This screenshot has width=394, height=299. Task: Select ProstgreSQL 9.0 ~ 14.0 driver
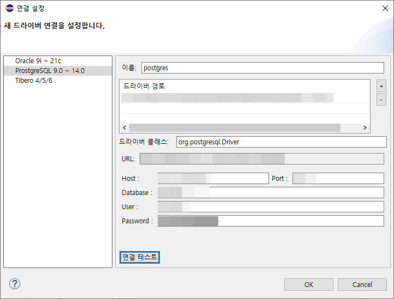point(58,71)
